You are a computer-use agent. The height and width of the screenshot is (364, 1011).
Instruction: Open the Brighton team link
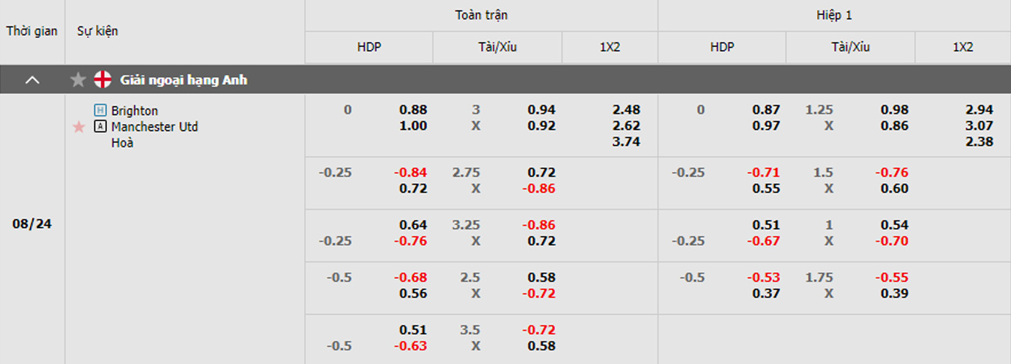coord(135,111)
